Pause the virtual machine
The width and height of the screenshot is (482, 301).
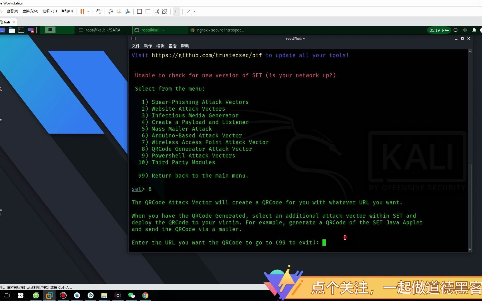pyautogui.click(x=82, y=11)
